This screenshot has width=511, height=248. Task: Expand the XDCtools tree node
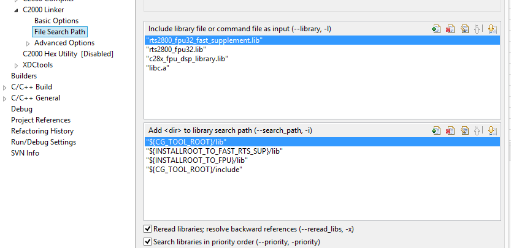(x=16, y=65)
